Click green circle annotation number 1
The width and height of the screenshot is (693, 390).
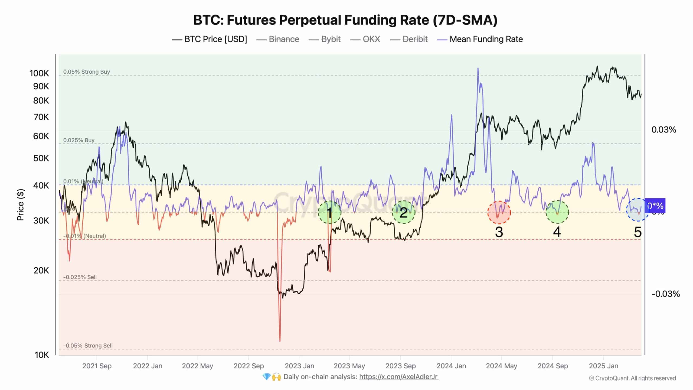pyautogui.click(x=329, y=212)
